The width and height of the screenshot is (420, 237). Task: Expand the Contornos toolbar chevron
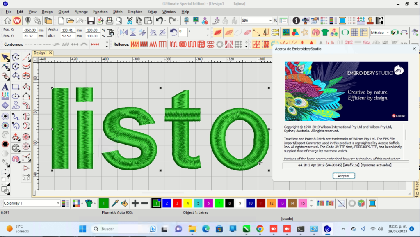click(x=107, y=41)
